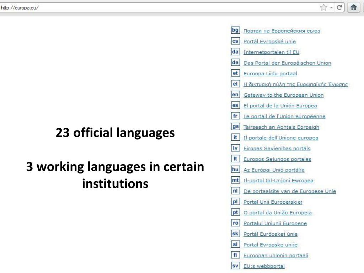Image resolution: width=364 pixels, height=273 pixels.
Task: Open 'EU:s webbportal' link
Action: [x=264, y=266]
